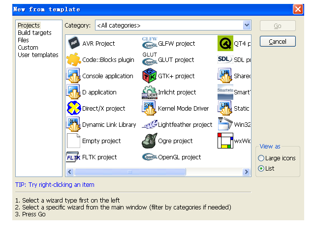Choose Files in wizard type list

pos(23,40)
